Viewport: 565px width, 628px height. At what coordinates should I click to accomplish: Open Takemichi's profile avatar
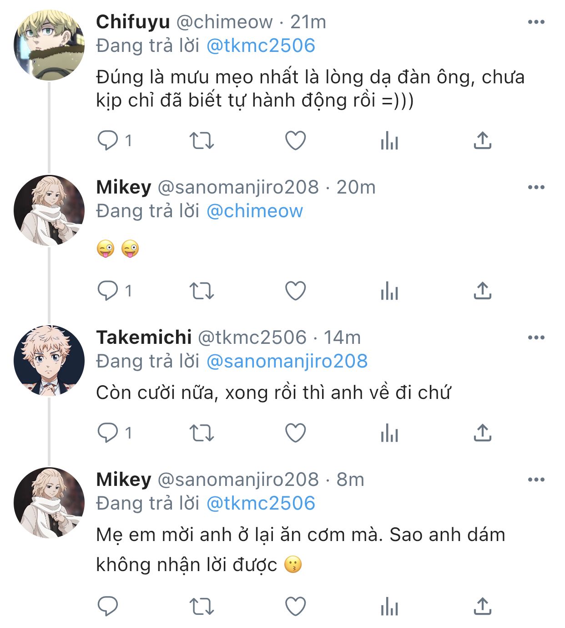49,360
